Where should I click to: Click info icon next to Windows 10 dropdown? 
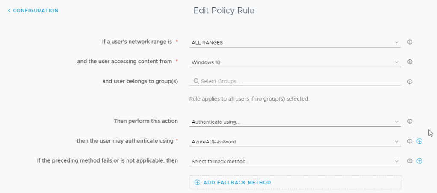[410, 62]
